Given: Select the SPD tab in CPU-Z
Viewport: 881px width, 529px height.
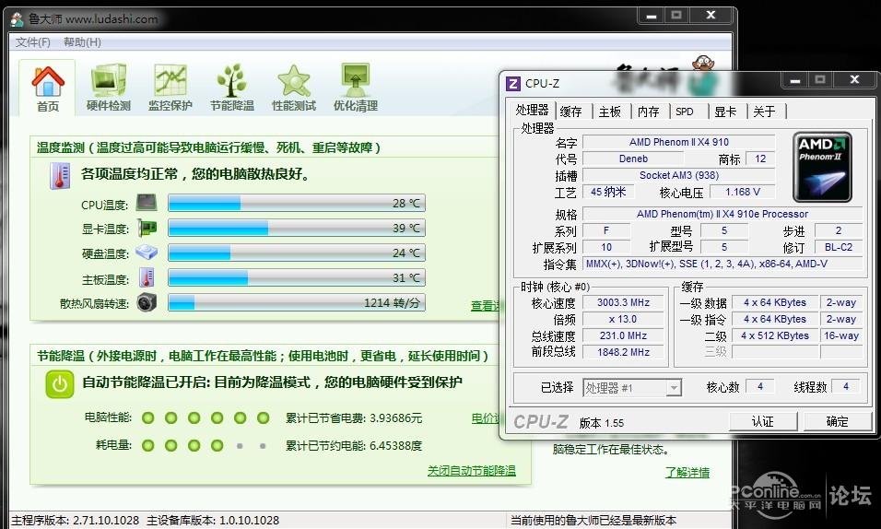Looking at the screenshot, I should pos(685,112).
